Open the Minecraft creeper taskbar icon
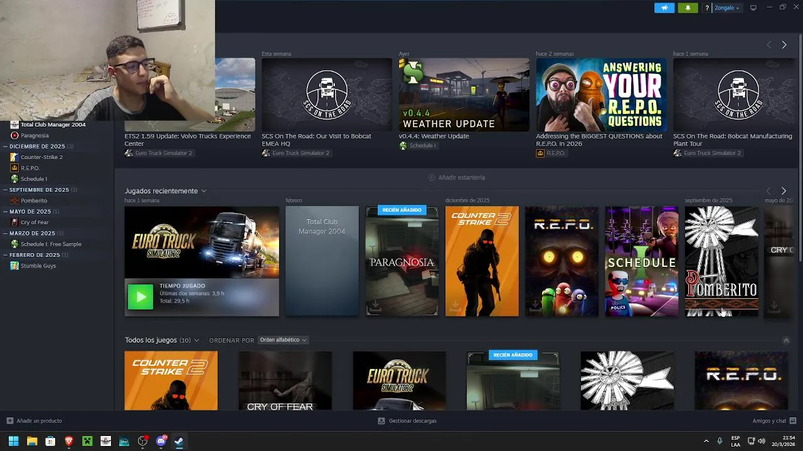The image size is (803, 451). point(87,441)
